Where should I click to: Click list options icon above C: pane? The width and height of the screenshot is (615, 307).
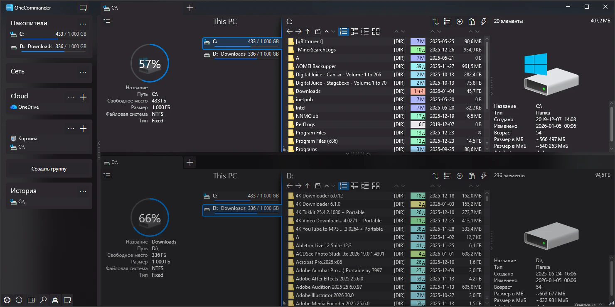coord(448,22)
